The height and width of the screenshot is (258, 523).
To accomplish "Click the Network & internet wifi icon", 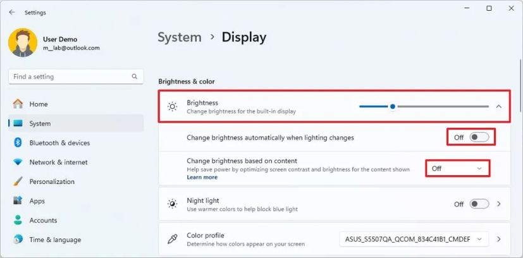I will (18, 162).
